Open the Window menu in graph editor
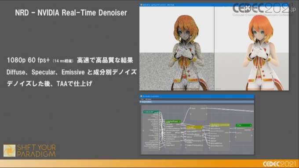 [148, 99]
